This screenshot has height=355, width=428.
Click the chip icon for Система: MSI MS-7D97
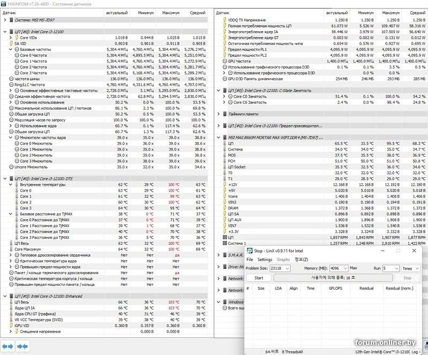coord(11,19)
